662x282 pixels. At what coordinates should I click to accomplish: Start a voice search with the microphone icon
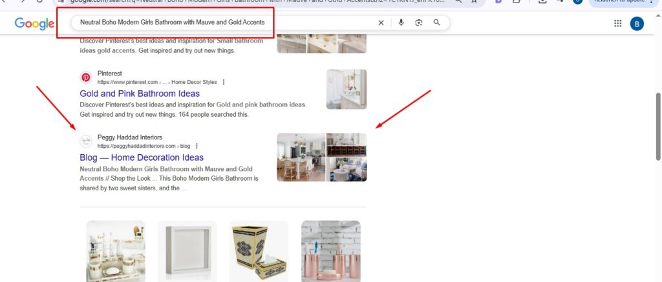(401, 23)
